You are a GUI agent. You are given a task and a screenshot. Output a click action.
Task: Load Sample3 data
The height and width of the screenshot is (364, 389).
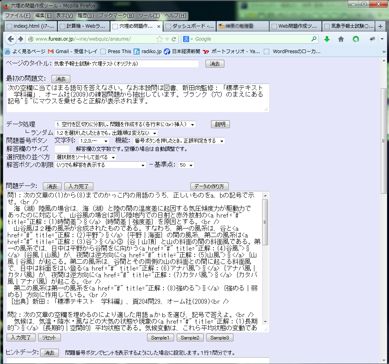pyautogui.click(x=220, y=338)
